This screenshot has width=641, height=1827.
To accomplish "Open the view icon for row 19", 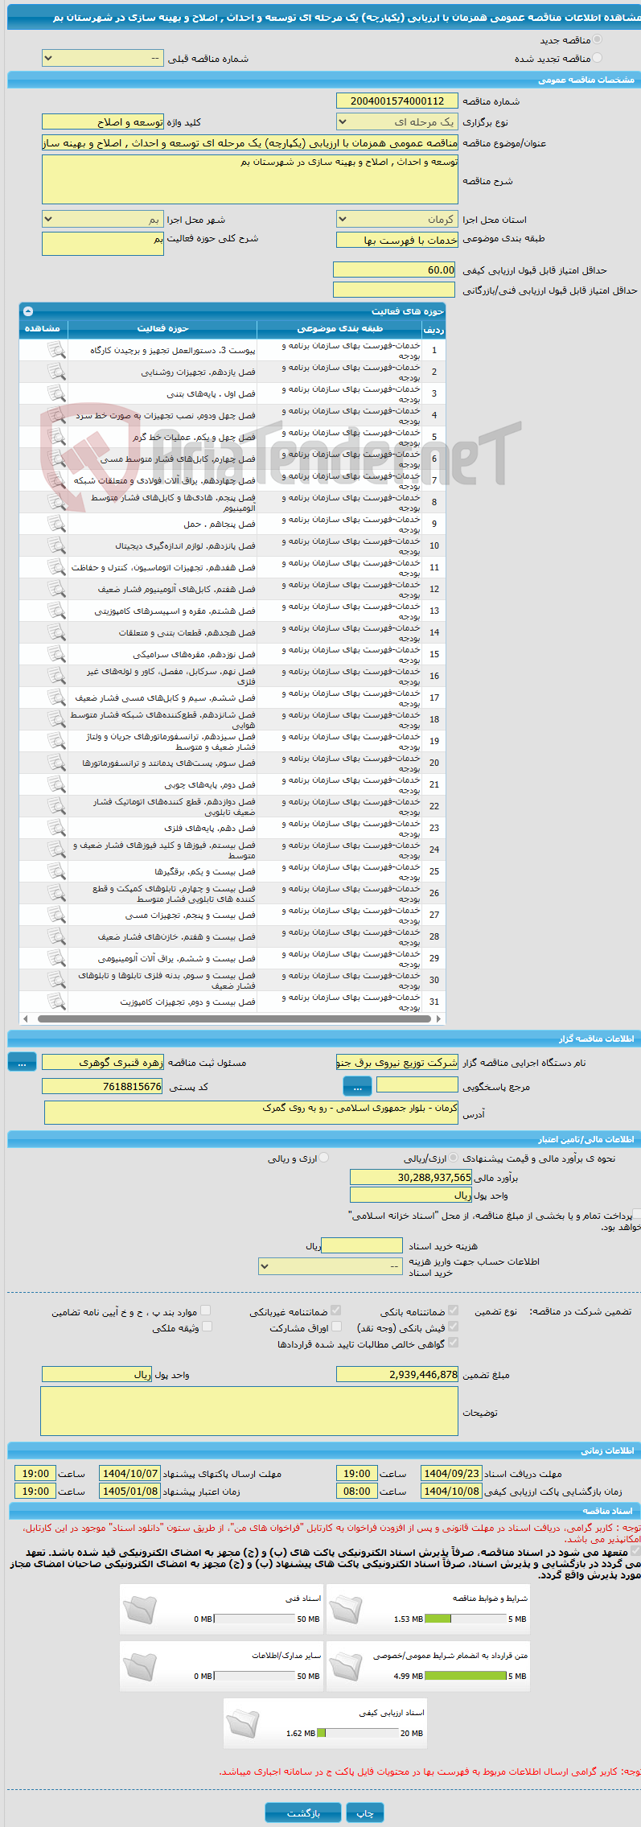I will (x=55, y=741).
